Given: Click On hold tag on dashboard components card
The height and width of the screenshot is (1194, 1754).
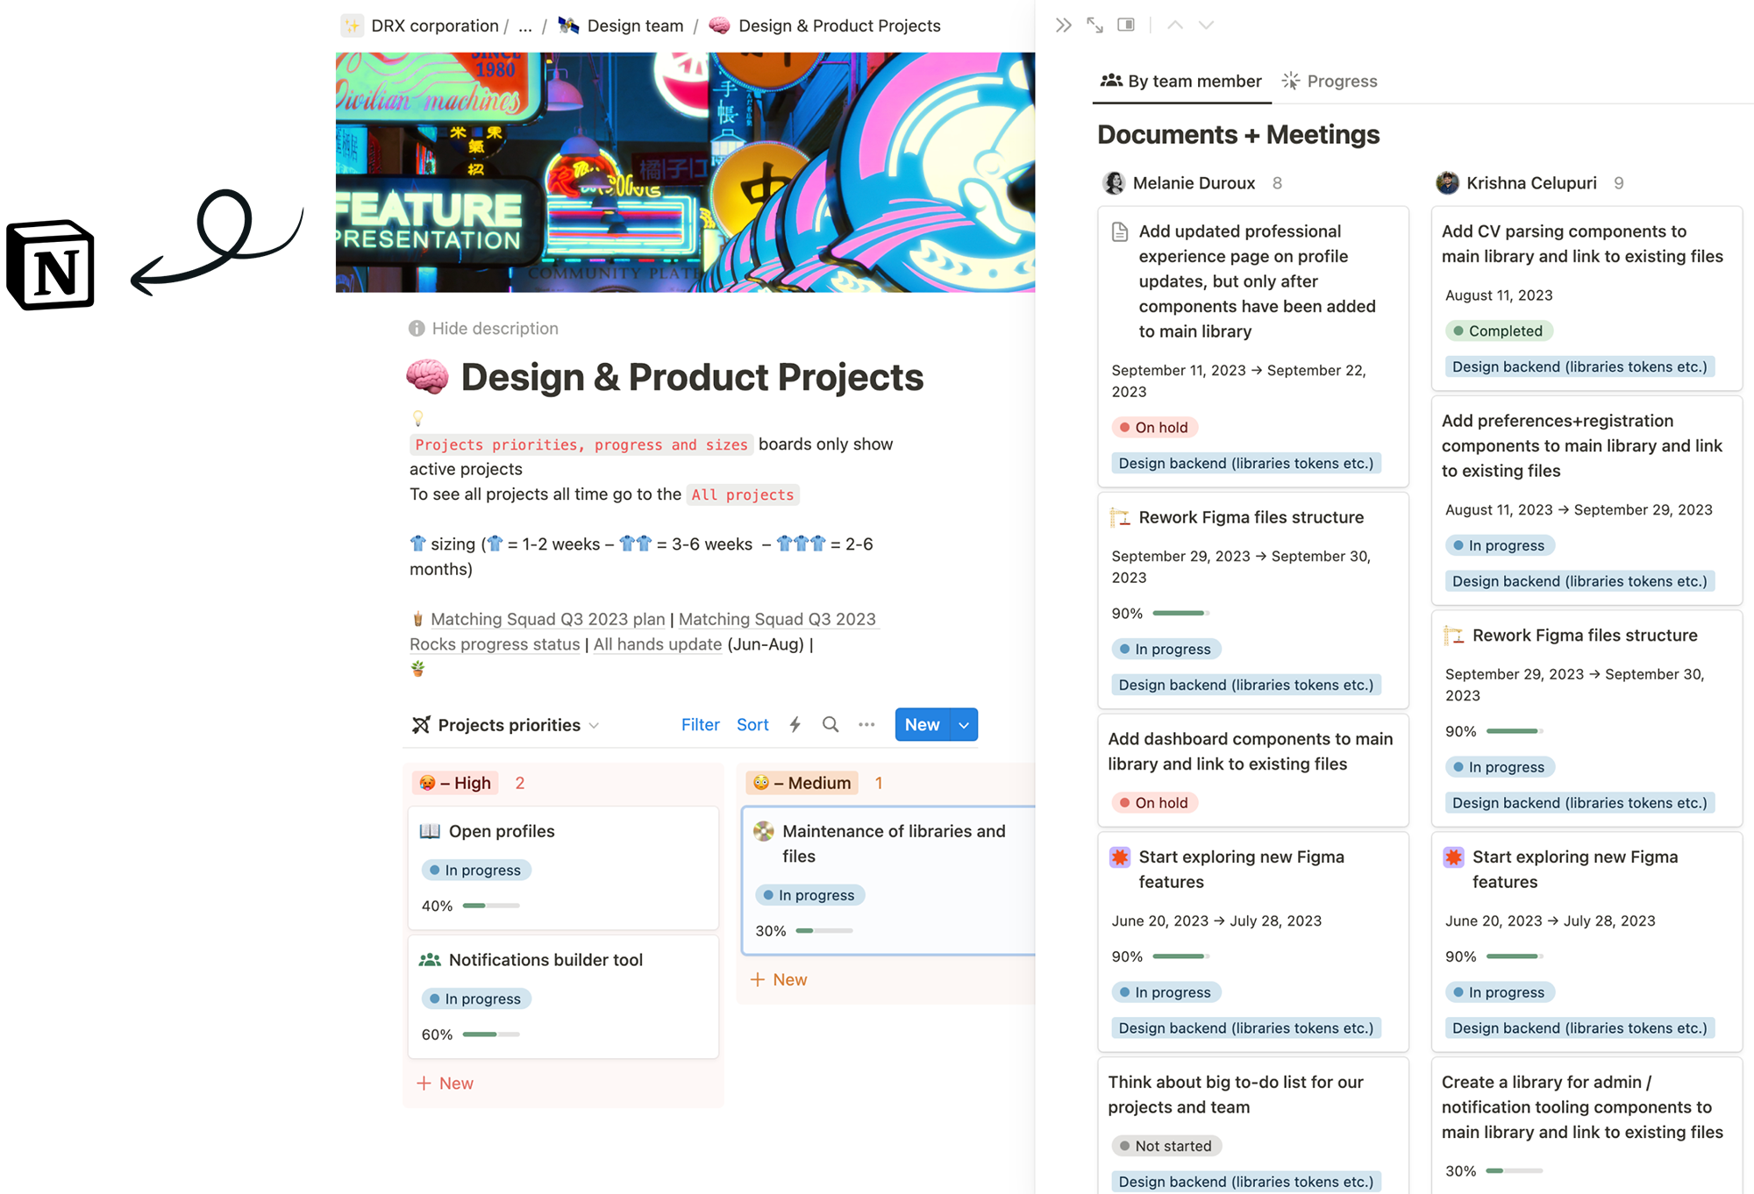Looking at the screenshot, I should tap(1155, 802).
